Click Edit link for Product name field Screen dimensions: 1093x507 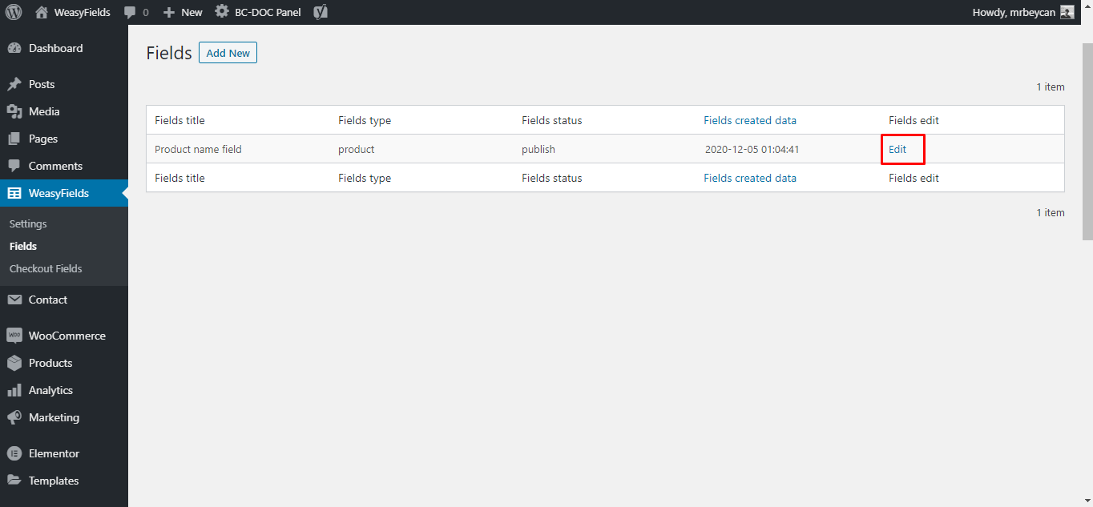pos(897,149)
